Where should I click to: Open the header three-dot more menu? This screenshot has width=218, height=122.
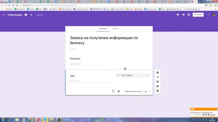(x=208, y=15)
